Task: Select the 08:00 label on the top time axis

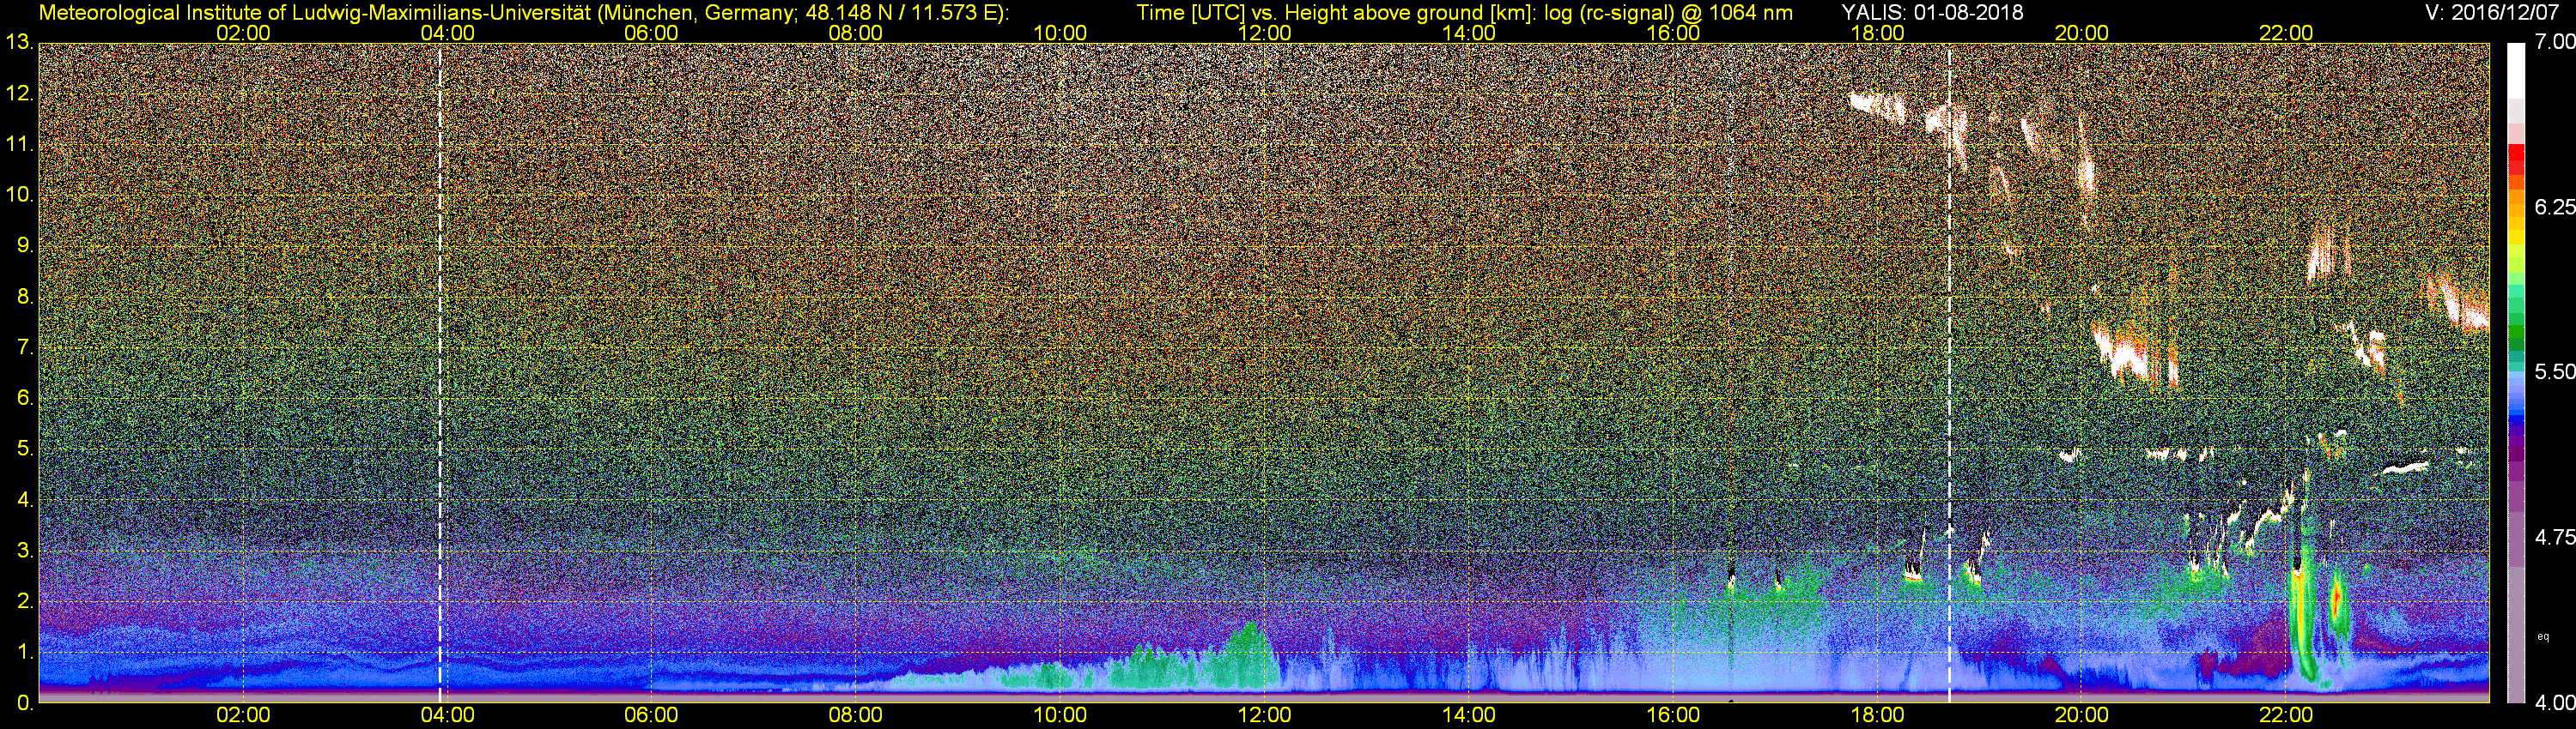Action: click(x=856, y=33)
